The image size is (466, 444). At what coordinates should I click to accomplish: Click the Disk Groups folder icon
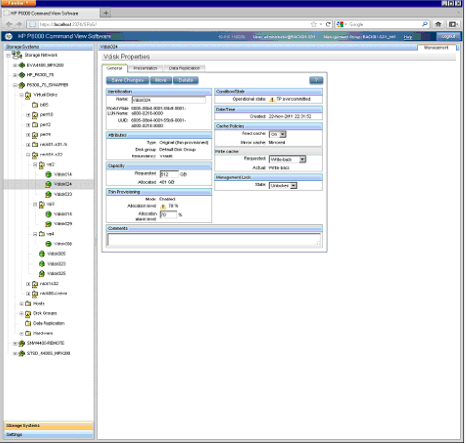(28, 314)
